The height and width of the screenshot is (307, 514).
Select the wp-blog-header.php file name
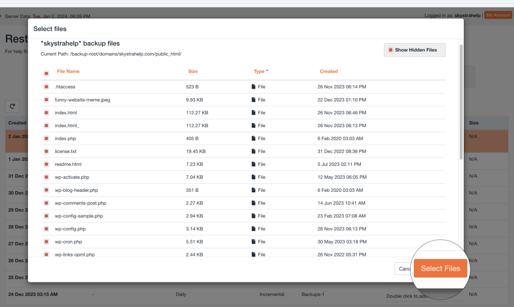[x=76, y=190]
